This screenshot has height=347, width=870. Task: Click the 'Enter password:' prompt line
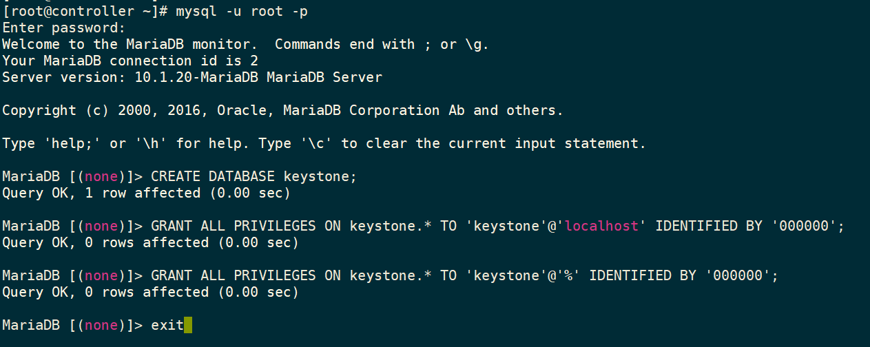64,28
